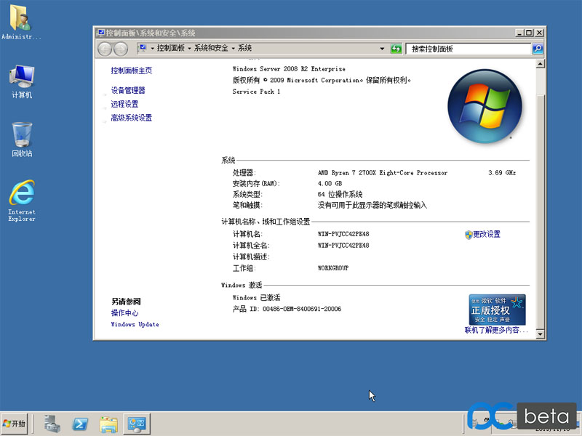Open 操作中心 link
Viewport: 582px width, 436px height.
[124, 313]
